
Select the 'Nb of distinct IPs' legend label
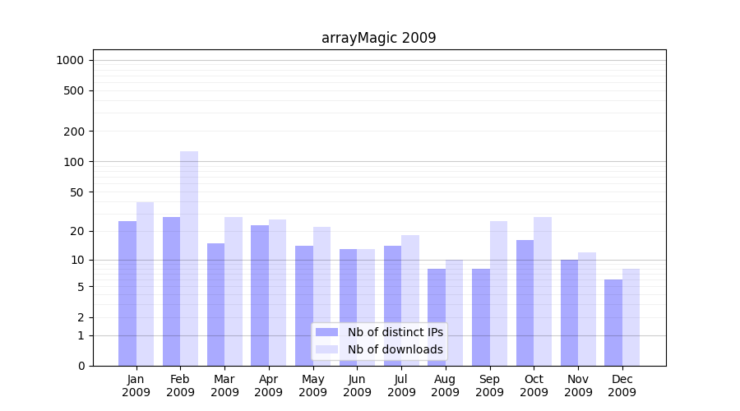[395, 332]
